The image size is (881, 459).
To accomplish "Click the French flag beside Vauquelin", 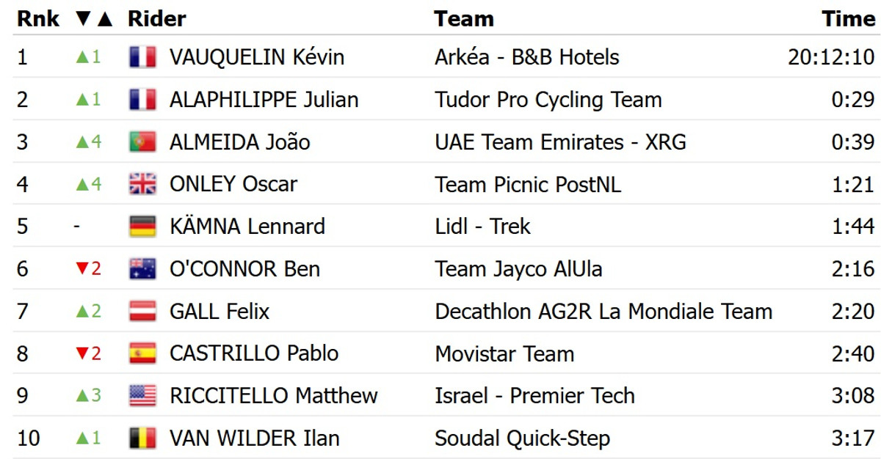I will coord(142,57).
